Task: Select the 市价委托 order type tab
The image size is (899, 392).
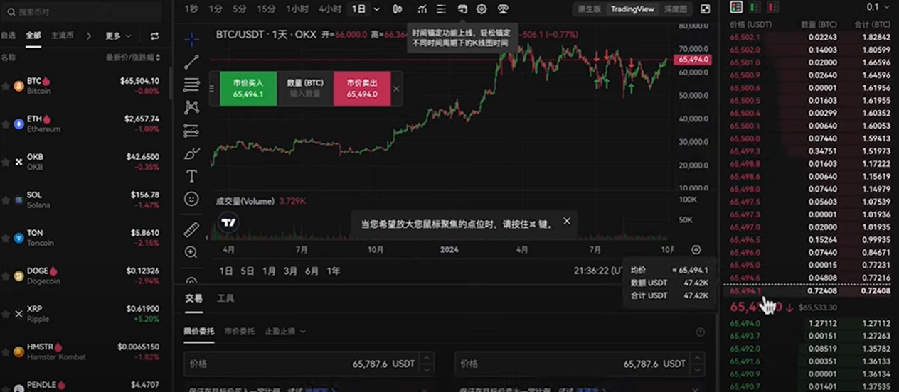Action: 239,332
